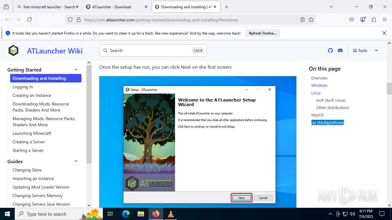
Task: Open the Importing an Instance guide
Action: pyautogui.click(x=33, y=178)
